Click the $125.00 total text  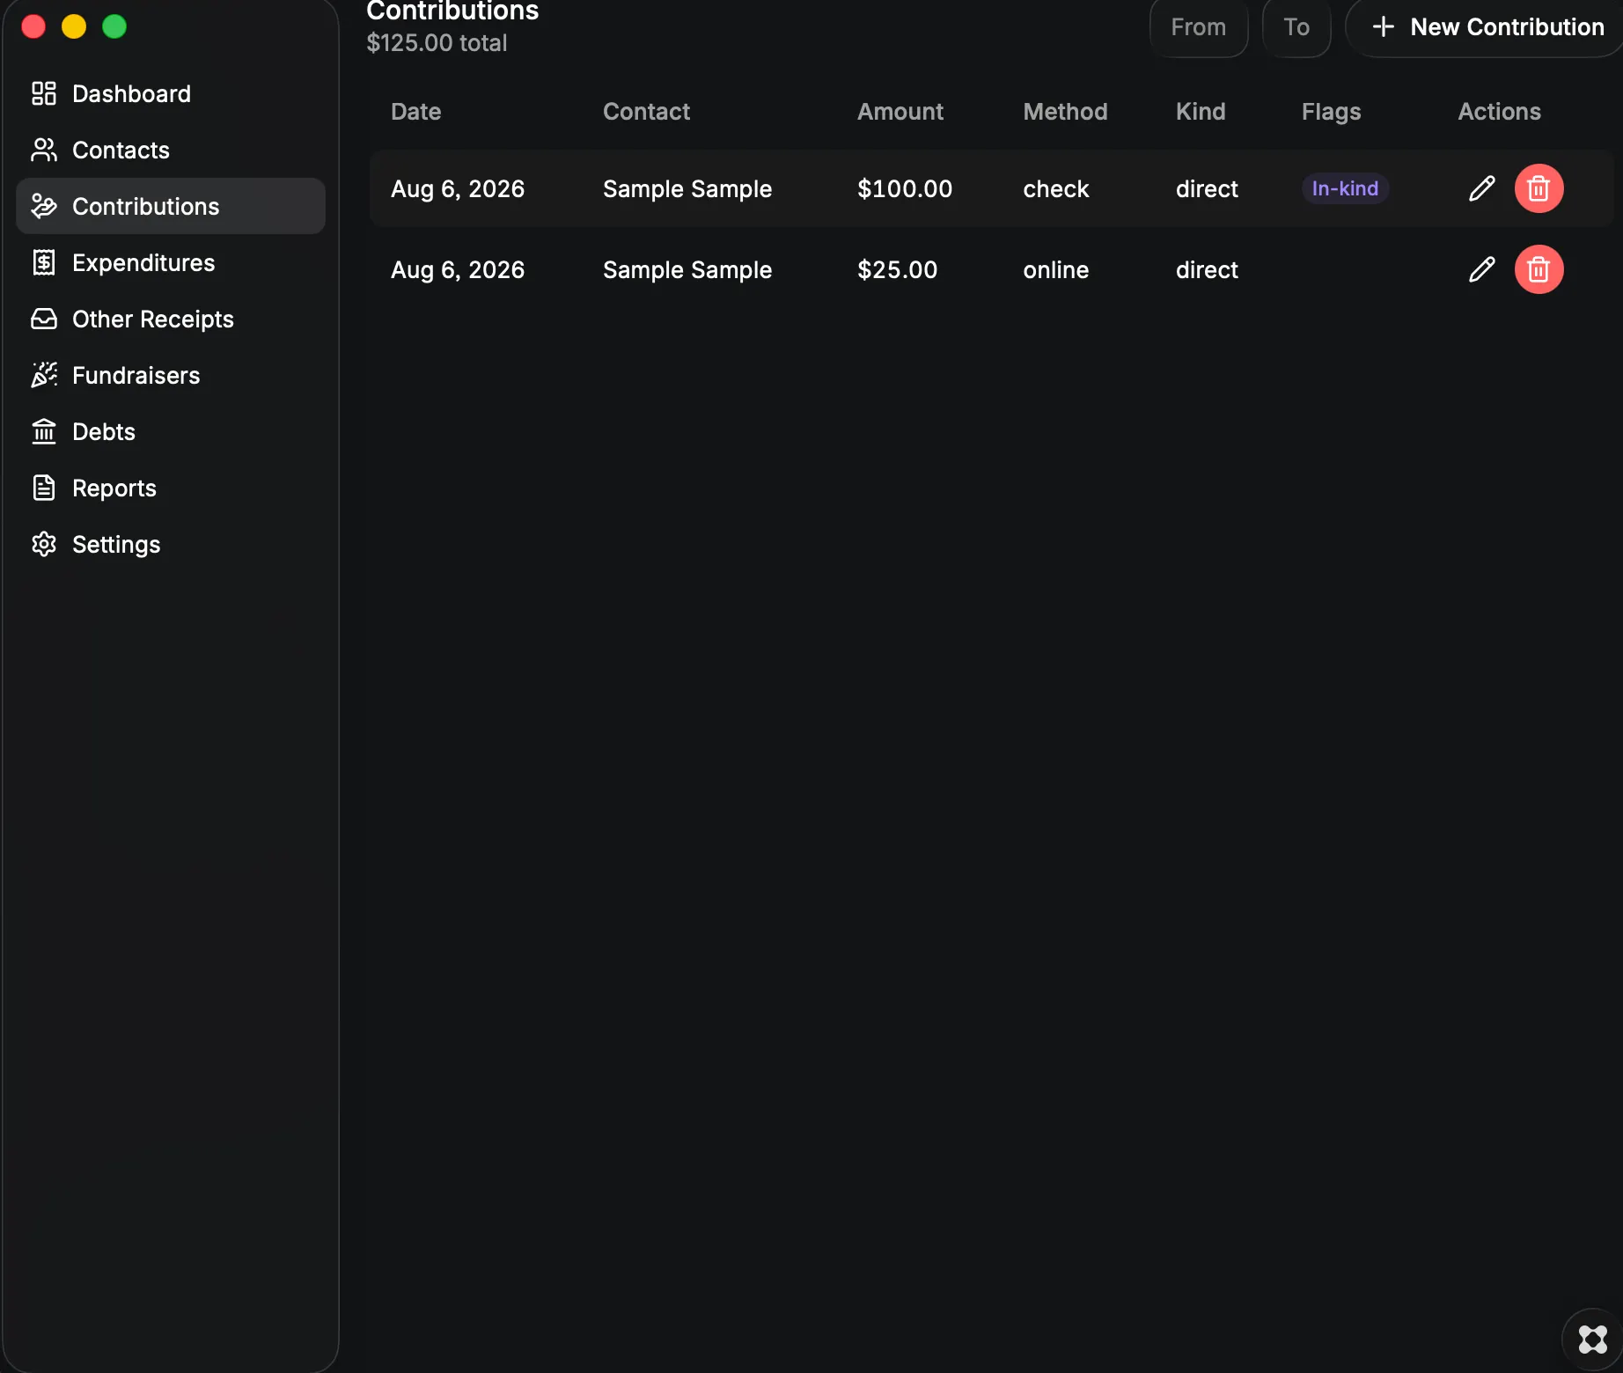pyautogui.click(x=437, y=43)
